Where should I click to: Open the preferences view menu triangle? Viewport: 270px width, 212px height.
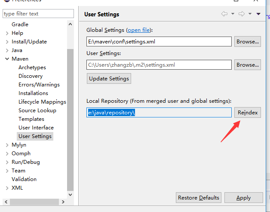(258, 14)
